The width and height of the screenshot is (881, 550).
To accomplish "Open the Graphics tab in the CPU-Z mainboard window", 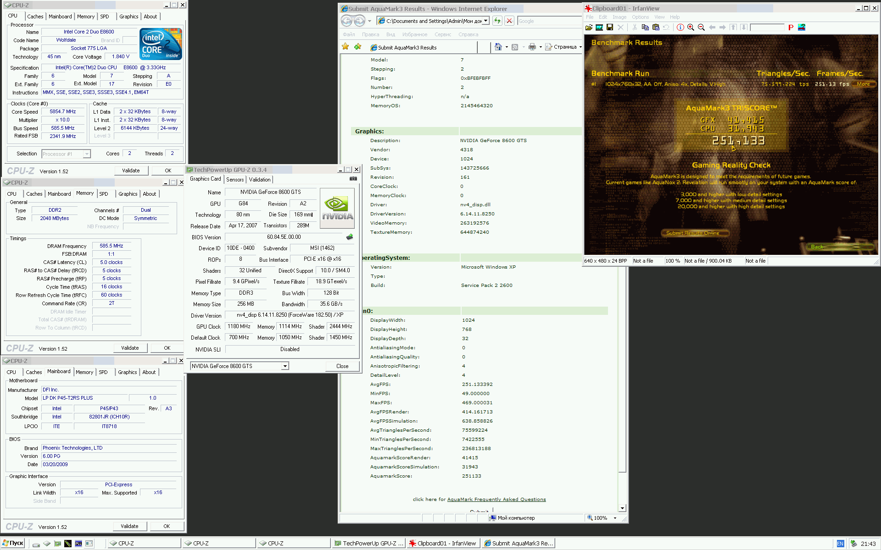I will [128, 372].
